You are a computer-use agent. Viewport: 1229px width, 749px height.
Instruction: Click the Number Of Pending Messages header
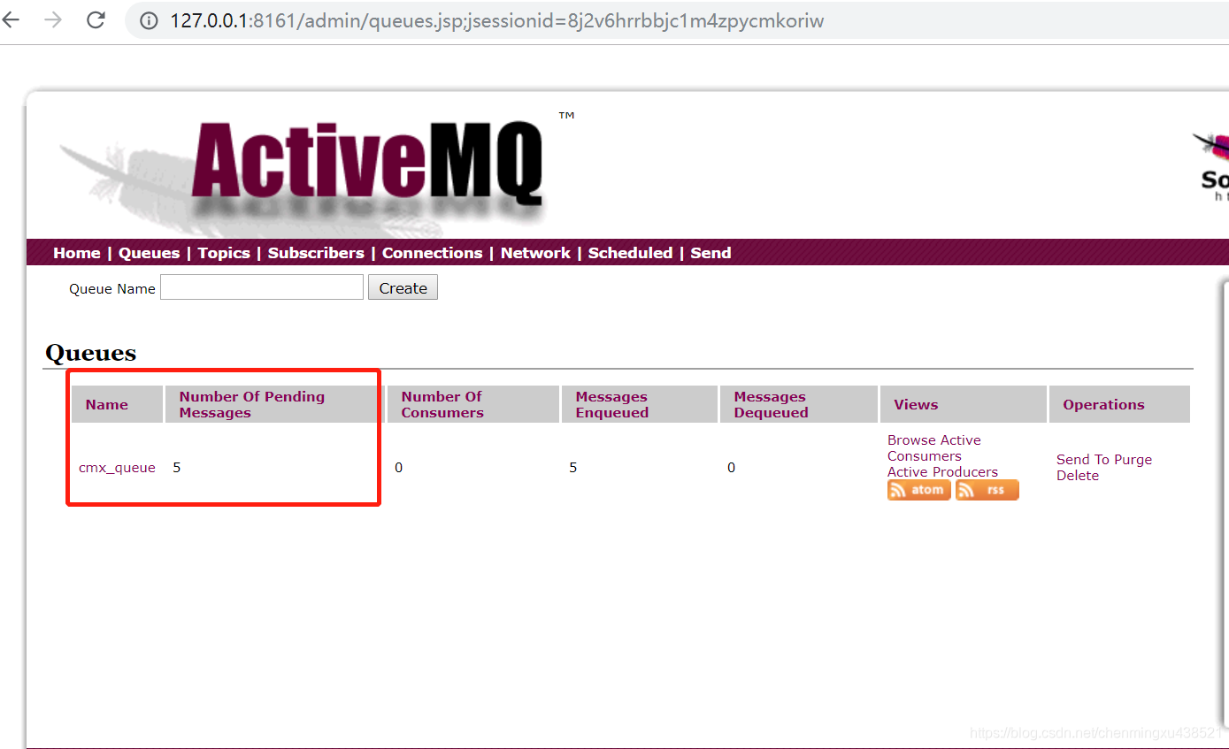pos(274,404)
